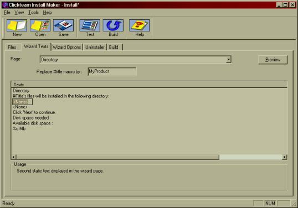The width and height of the screenshot is (298, 208).
Task: Open the Help menu
Action: (47, 13)
